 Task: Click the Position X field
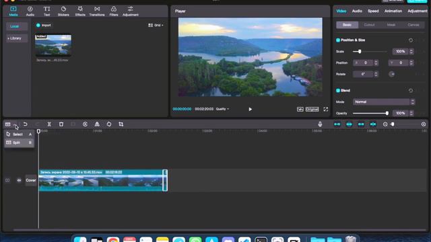point(363,63)
